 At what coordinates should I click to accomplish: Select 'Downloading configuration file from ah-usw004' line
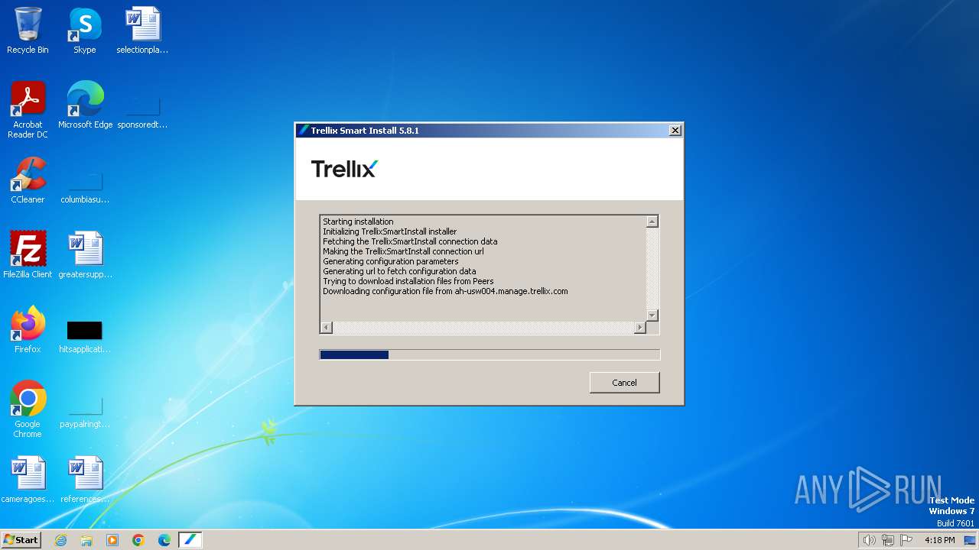coord(445,291)
